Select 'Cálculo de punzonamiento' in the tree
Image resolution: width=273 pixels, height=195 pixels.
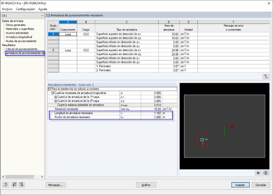(x=22, y=49)
